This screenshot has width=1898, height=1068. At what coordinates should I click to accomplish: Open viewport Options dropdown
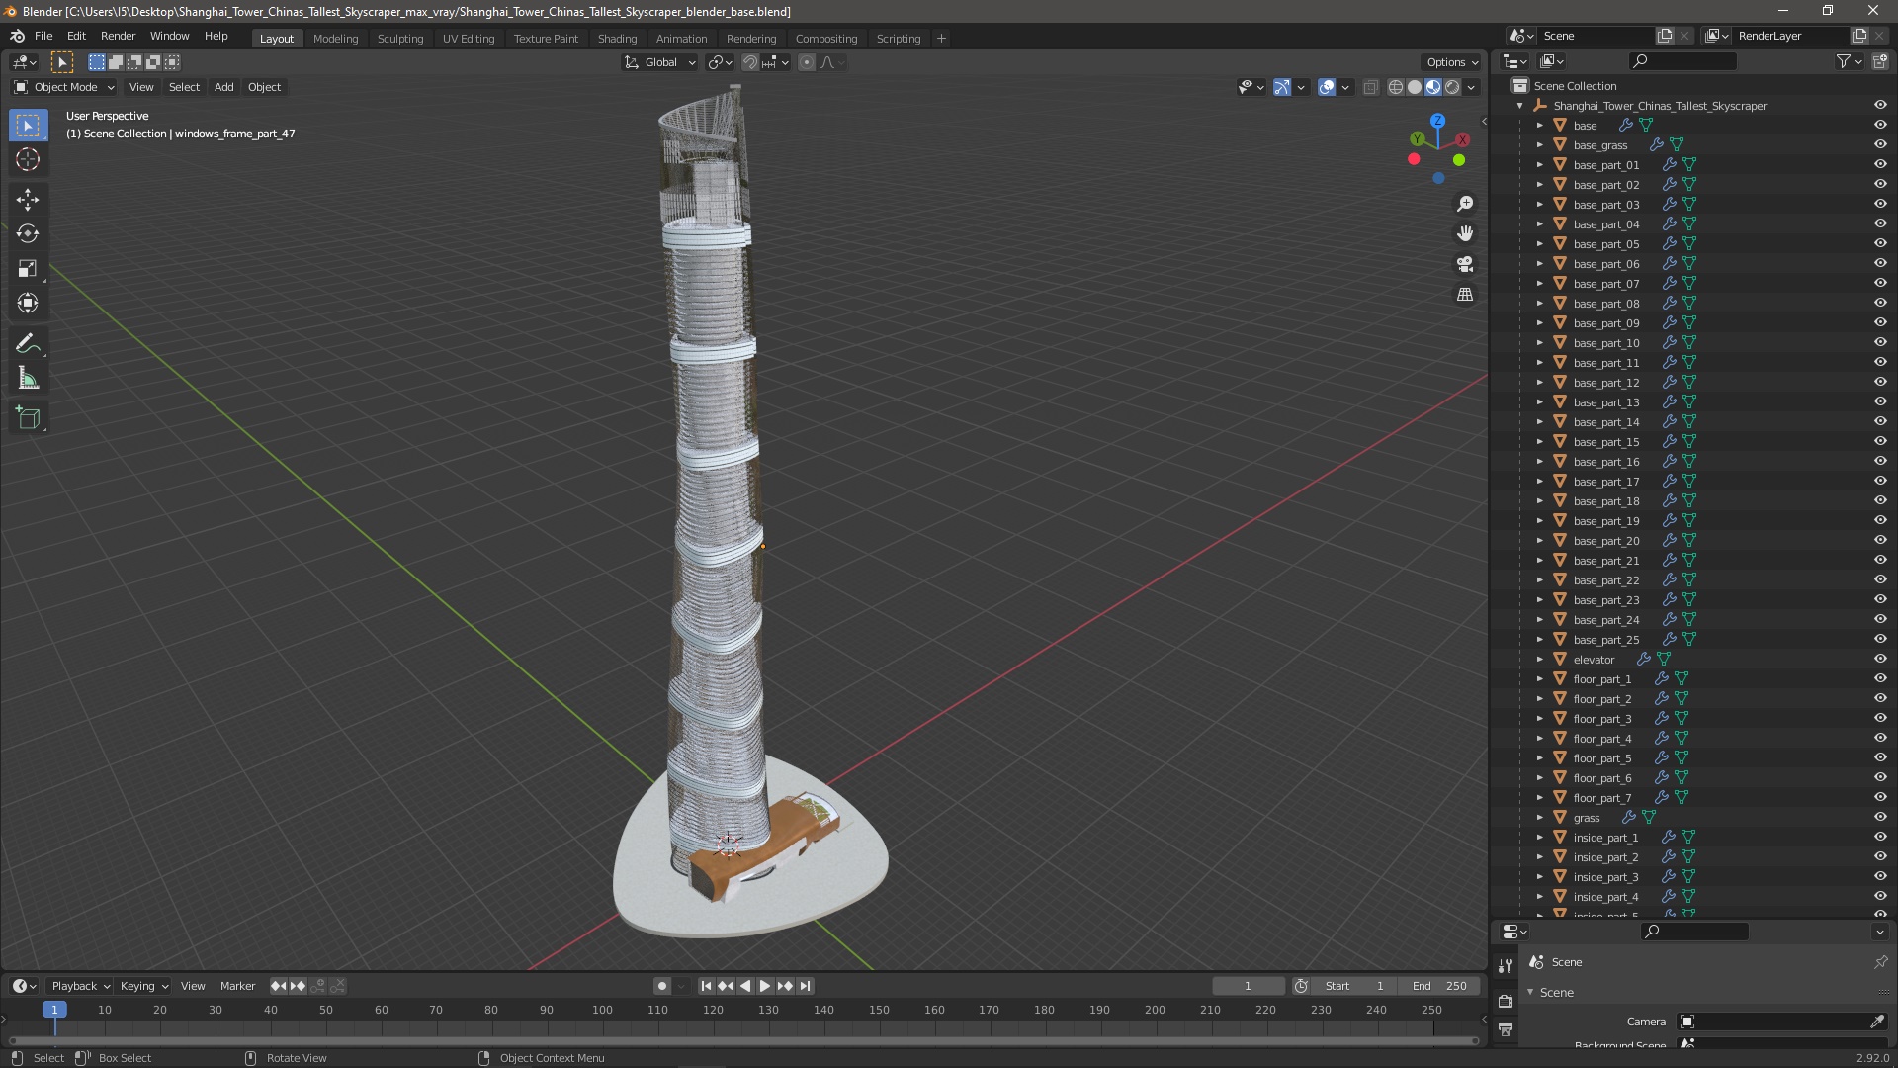pos(1451,62)
